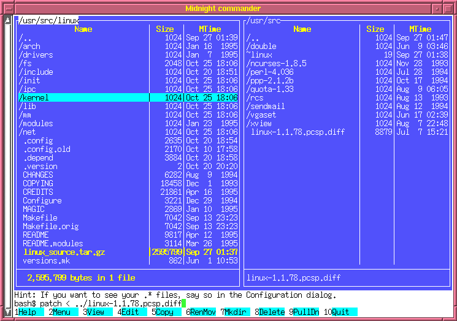Click the 3View function key
The height and width of the screenshot is (321, 457).
(98, 312)
